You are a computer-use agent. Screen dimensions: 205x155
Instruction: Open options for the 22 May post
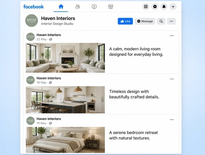[x=172, y=36]
